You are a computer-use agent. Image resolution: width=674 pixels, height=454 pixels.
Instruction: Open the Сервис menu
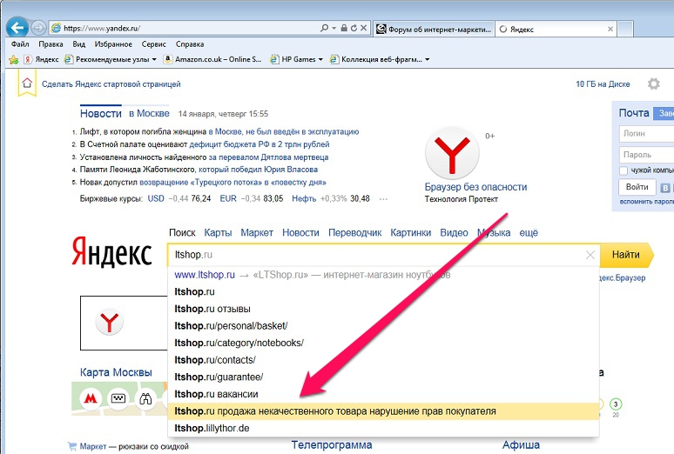coord(153,44)
